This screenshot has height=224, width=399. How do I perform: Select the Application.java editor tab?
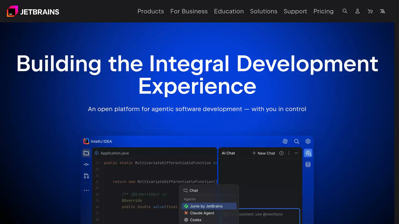point(112,153)
